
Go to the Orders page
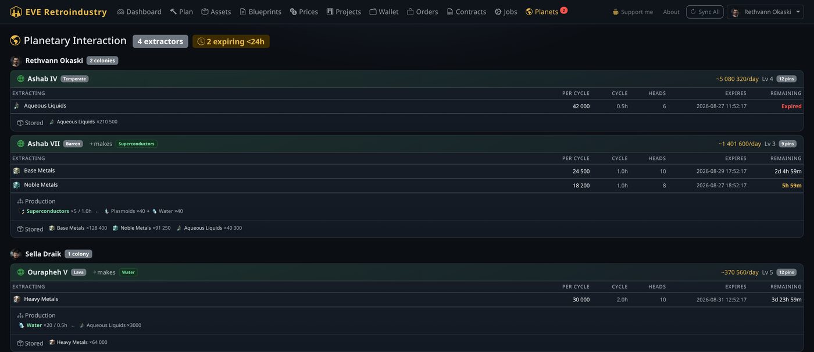[x=423, y=12]
